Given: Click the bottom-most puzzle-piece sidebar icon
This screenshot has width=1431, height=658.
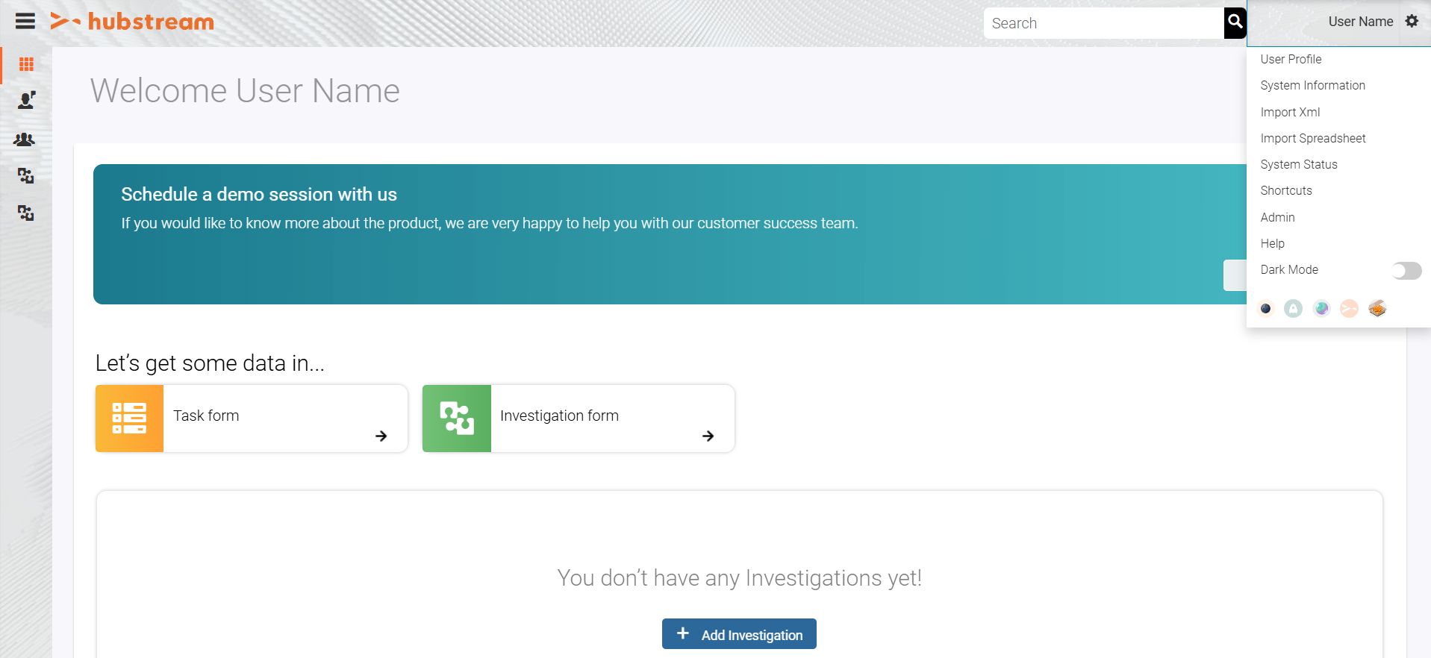Looking at the screenshot, I should [26, 213].
